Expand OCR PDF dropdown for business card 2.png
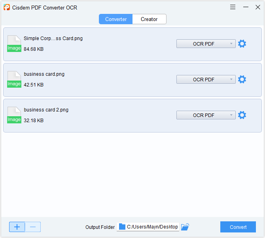The width and height of the screenshot is (265, 238). pos(206,115)
